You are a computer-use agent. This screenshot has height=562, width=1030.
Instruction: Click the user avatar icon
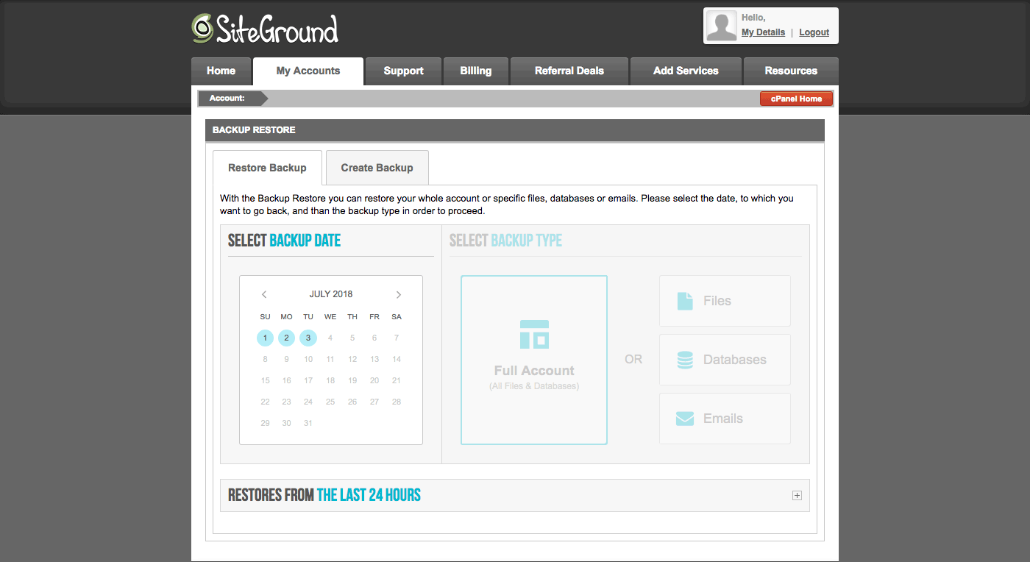pyautogui.click(x=721, y=26)
